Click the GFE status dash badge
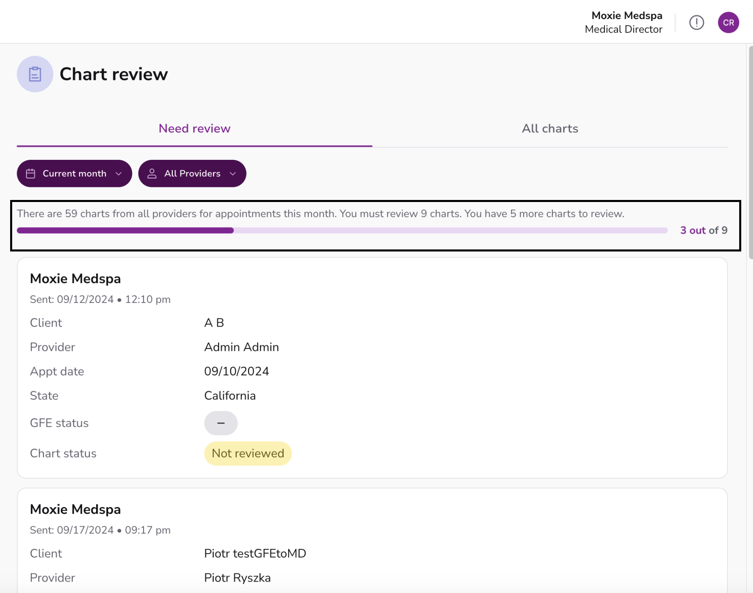This screenshot has width=753, height=593. click(x=221, y=423)
